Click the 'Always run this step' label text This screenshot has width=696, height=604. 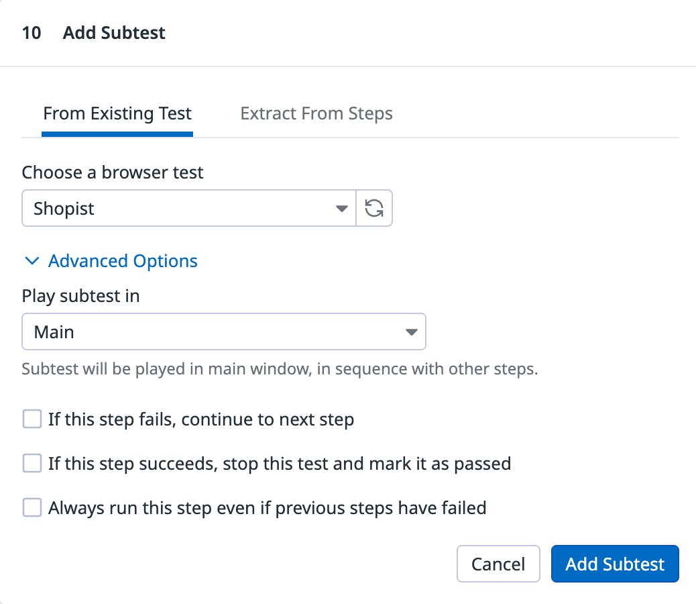267,507
